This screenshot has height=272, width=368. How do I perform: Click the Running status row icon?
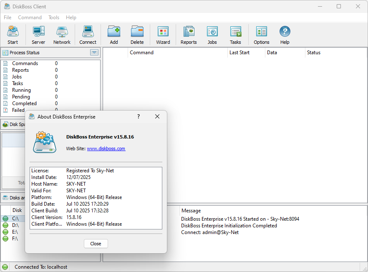pos(5,90)
